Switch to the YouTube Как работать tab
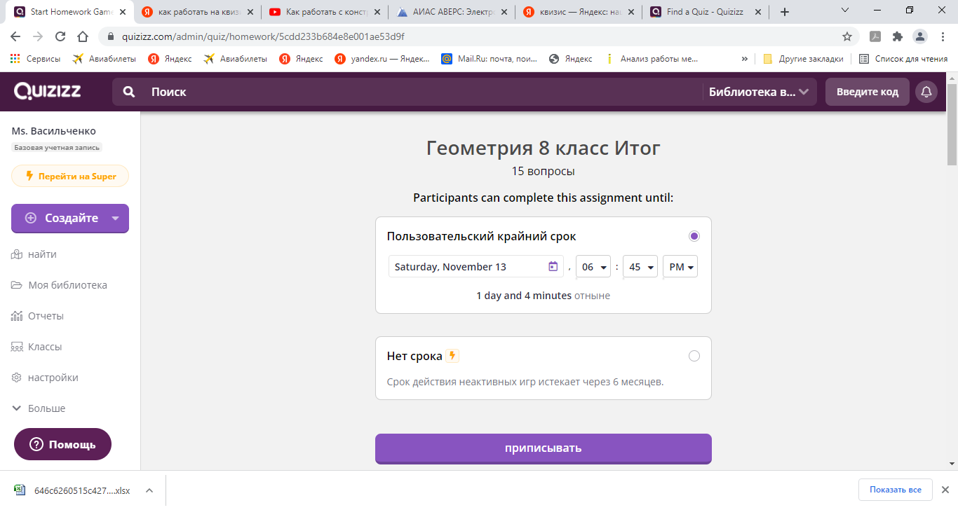Viewport: 958px width, 510px height. [x=325, y=12]
